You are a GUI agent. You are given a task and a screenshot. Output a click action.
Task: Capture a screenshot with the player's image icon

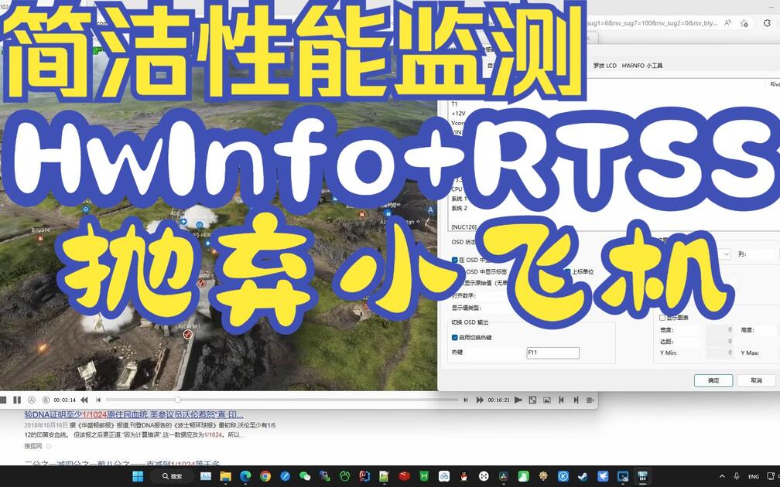pos(546,400)
